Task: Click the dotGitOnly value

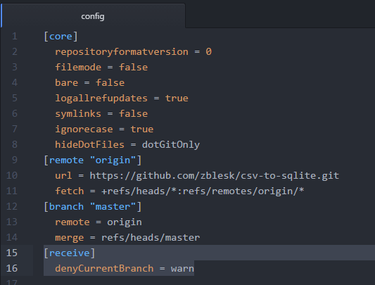Action: click(171, 144)
